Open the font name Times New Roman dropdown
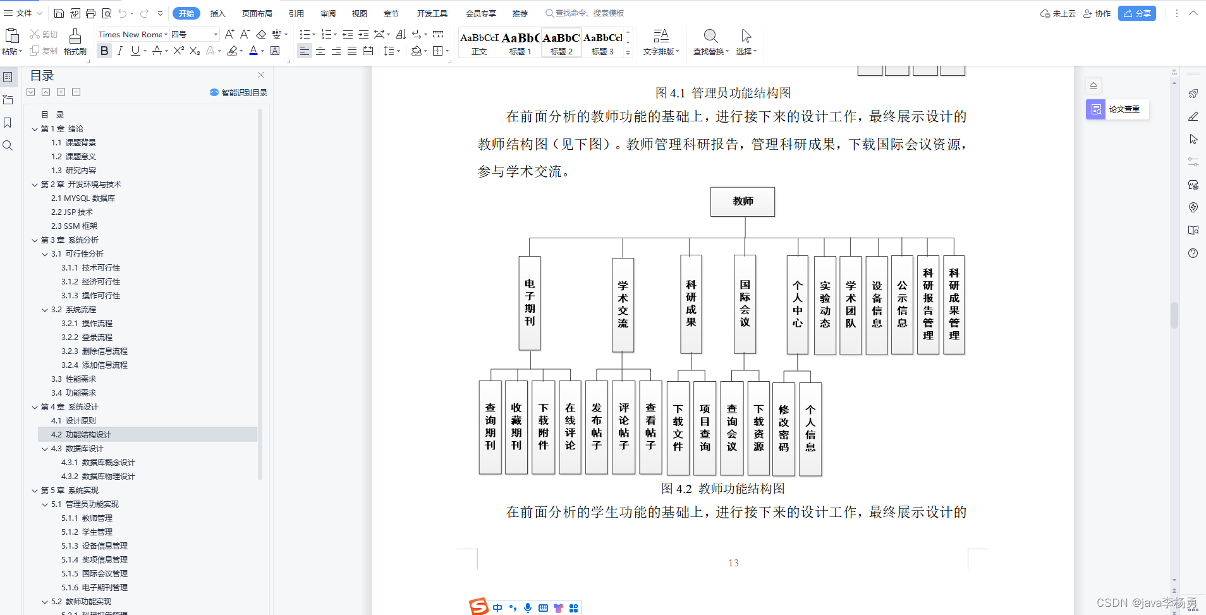 click(x=165, y=35)
